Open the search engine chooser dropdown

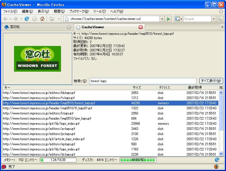point(182,19)
